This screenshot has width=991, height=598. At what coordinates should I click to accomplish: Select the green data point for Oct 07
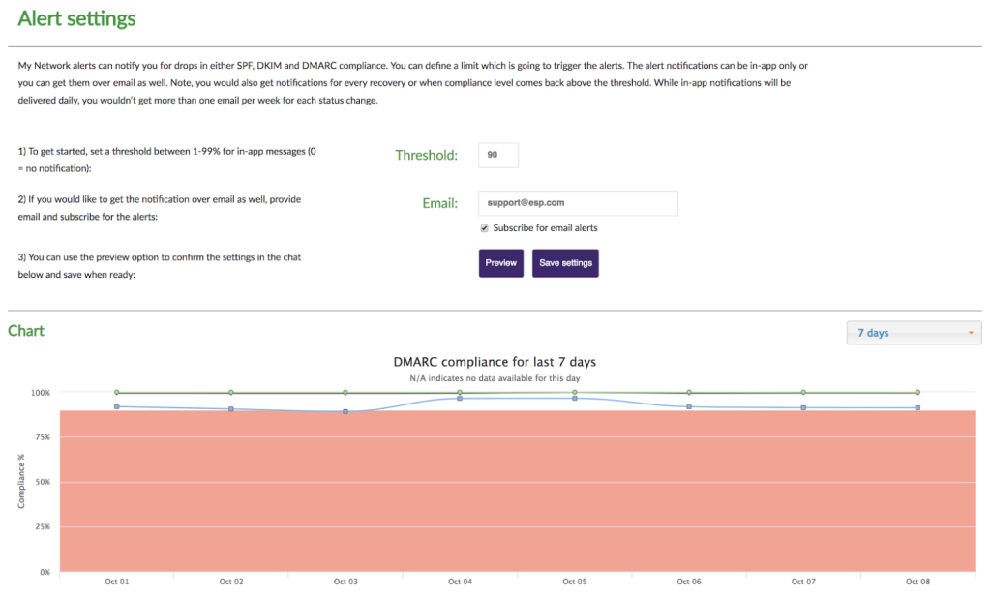pos(803,393)
